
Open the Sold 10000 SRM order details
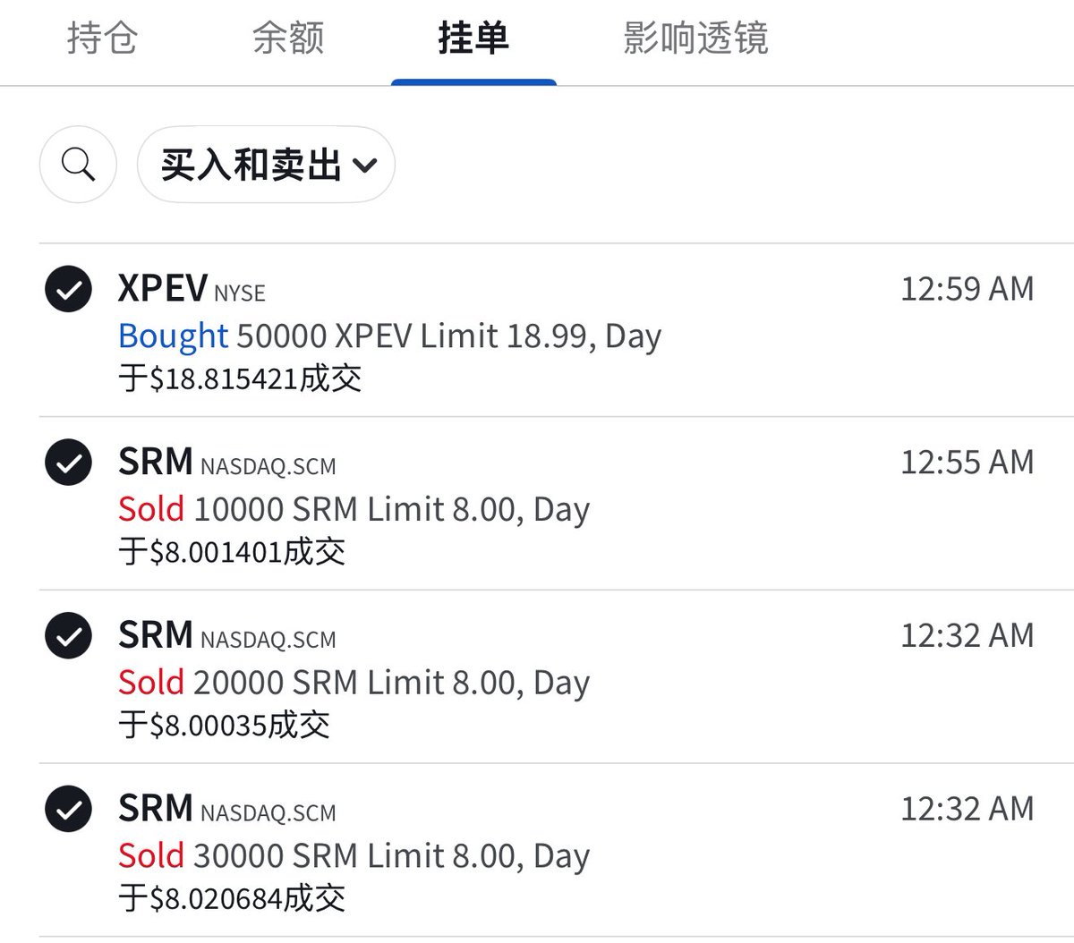point(354,510)
